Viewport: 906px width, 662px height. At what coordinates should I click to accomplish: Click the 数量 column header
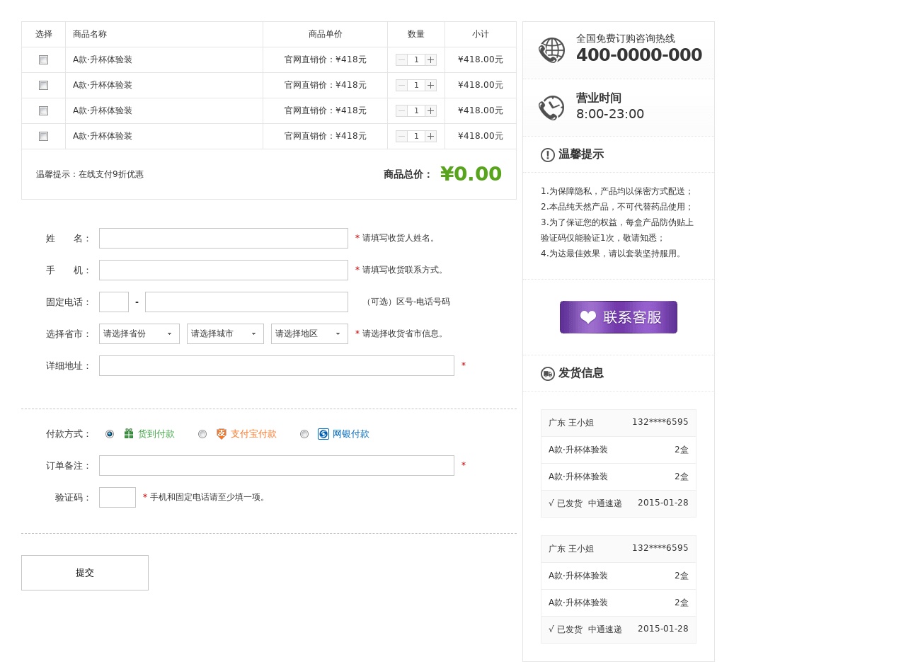(x=416, y=34)
